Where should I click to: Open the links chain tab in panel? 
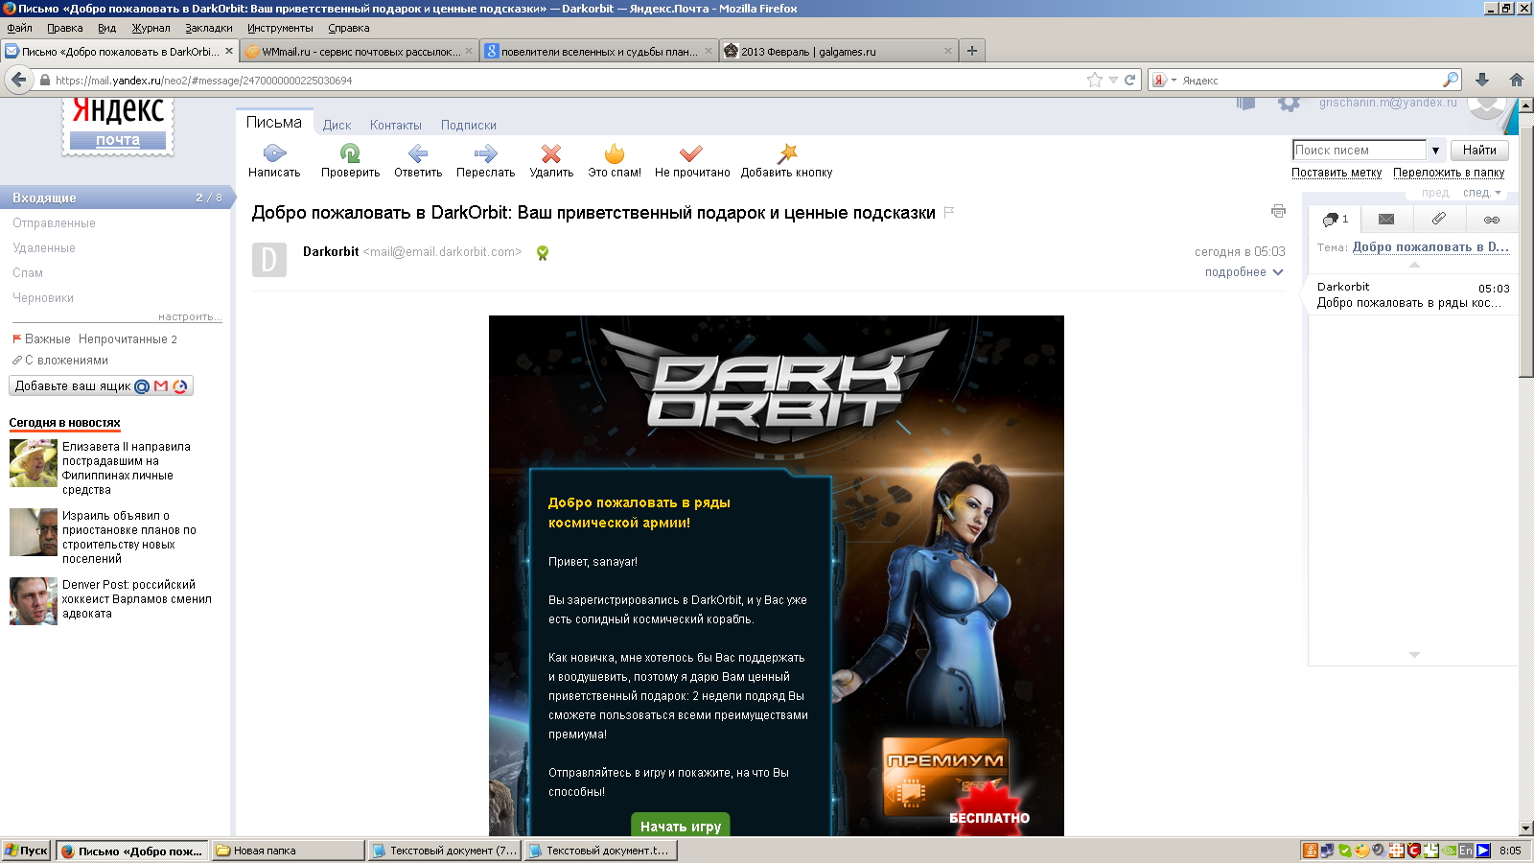[1492, 220]
